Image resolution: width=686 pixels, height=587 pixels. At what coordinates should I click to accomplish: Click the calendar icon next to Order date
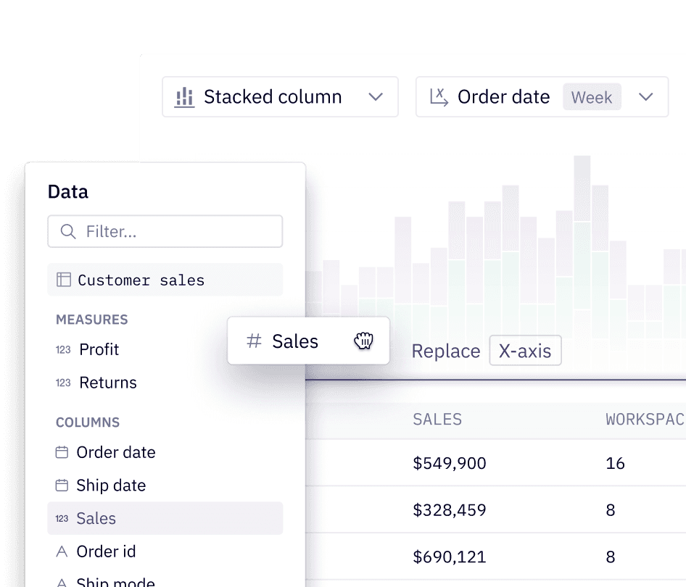tap(62, 452)
